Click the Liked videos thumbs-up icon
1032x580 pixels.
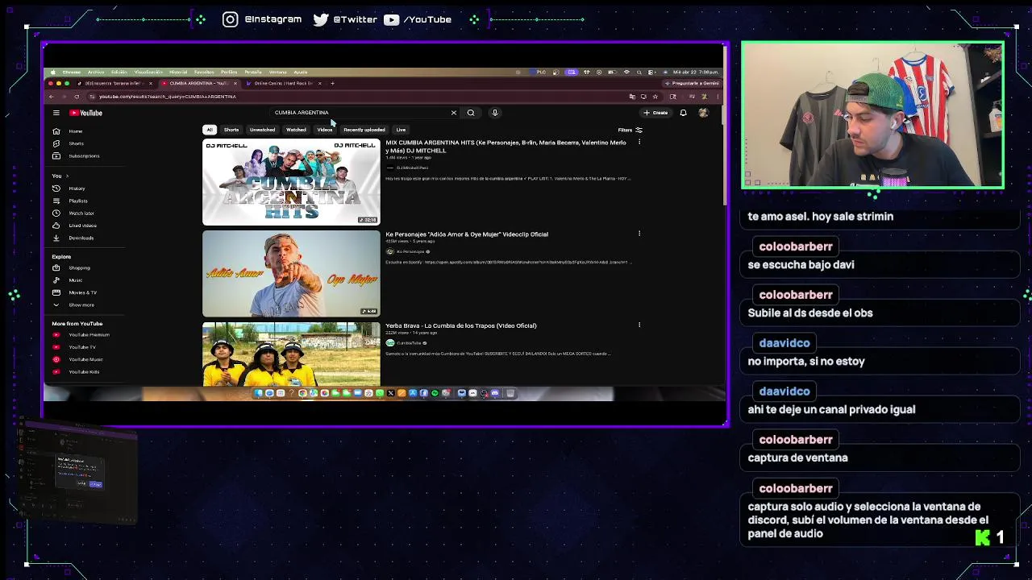point(56,226)
